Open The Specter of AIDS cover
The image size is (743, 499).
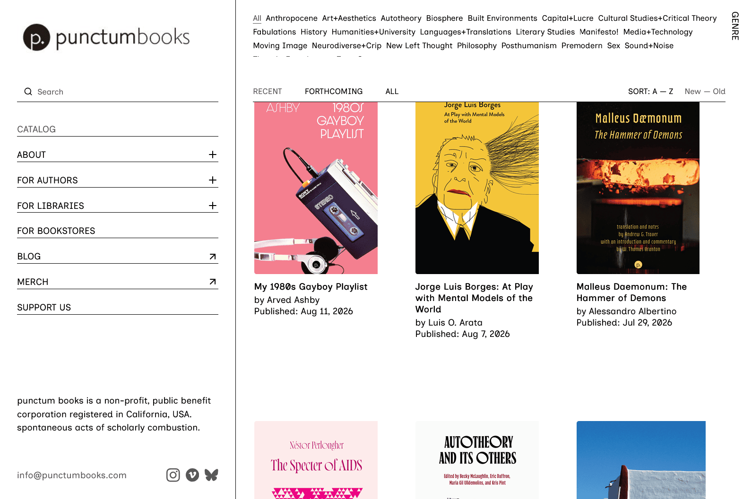tap(316, 460)
